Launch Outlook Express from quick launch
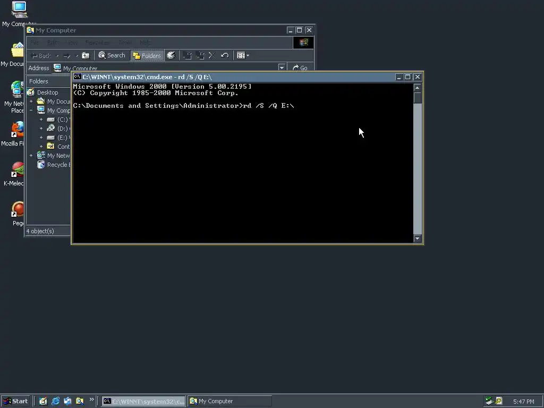Image resolution: width=544 pixels, height=408 pixels. [x=67, y=401]
